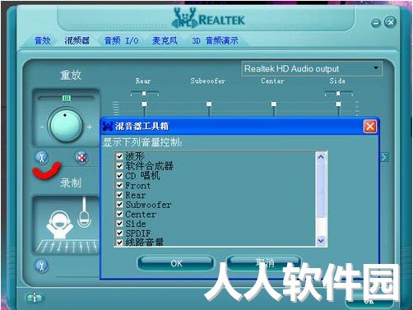413x310 pixels.
Task: Toggle the 线路音量 checkbox
Action: coord(119,243)
